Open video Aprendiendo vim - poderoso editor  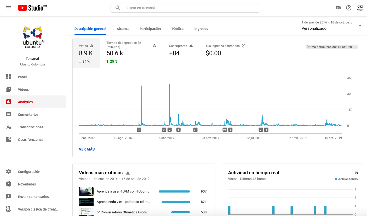[123, 202]
